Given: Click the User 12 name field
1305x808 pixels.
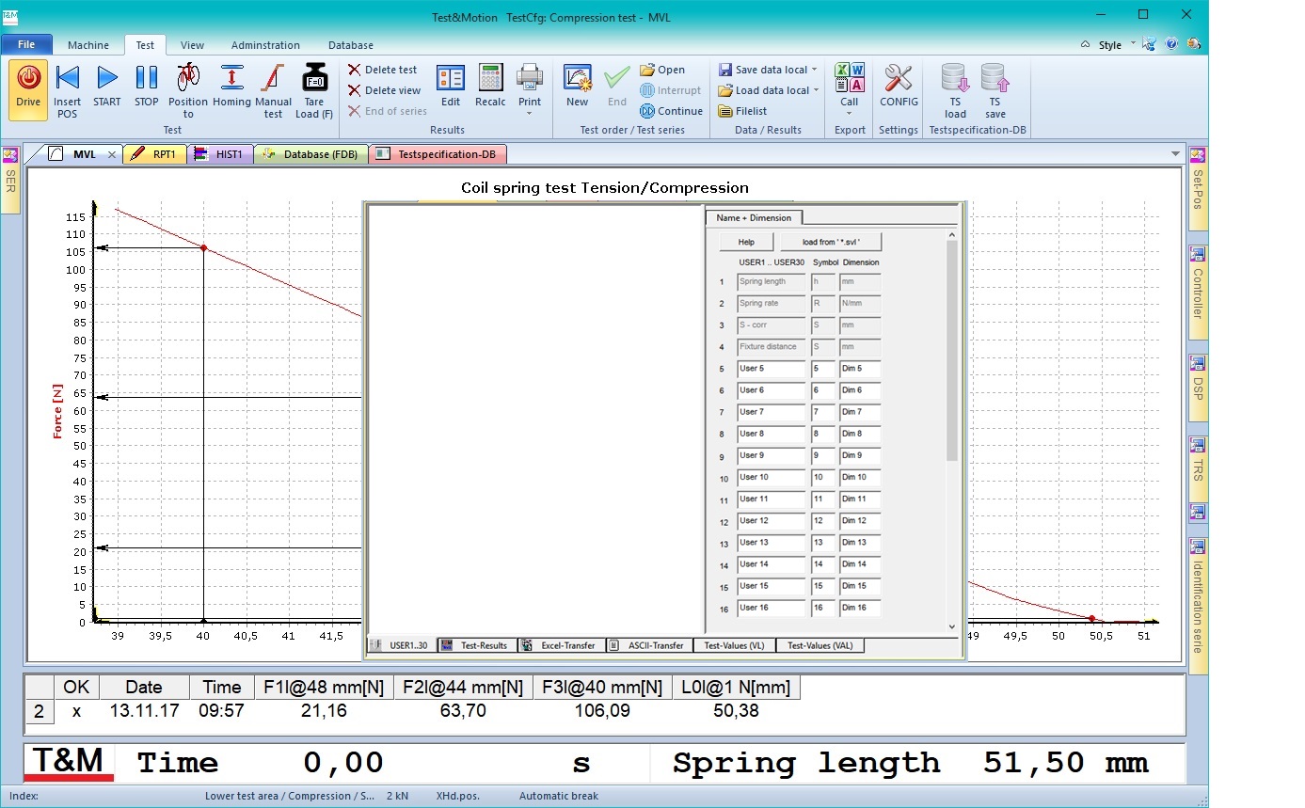Looking at the screenshot, I should pos(772,520).
